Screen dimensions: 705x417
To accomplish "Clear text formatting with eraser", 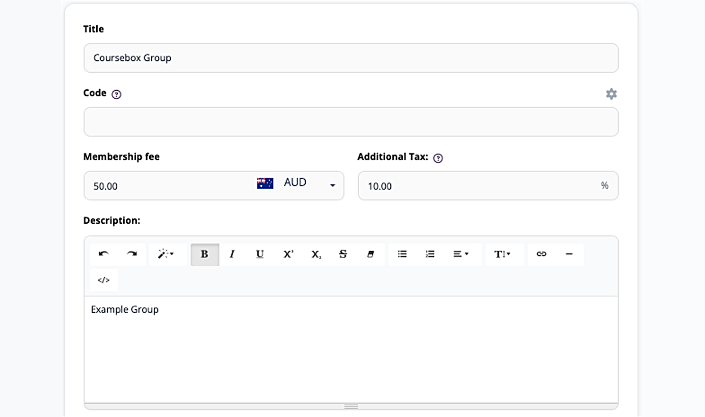I will tap(370, 254).
